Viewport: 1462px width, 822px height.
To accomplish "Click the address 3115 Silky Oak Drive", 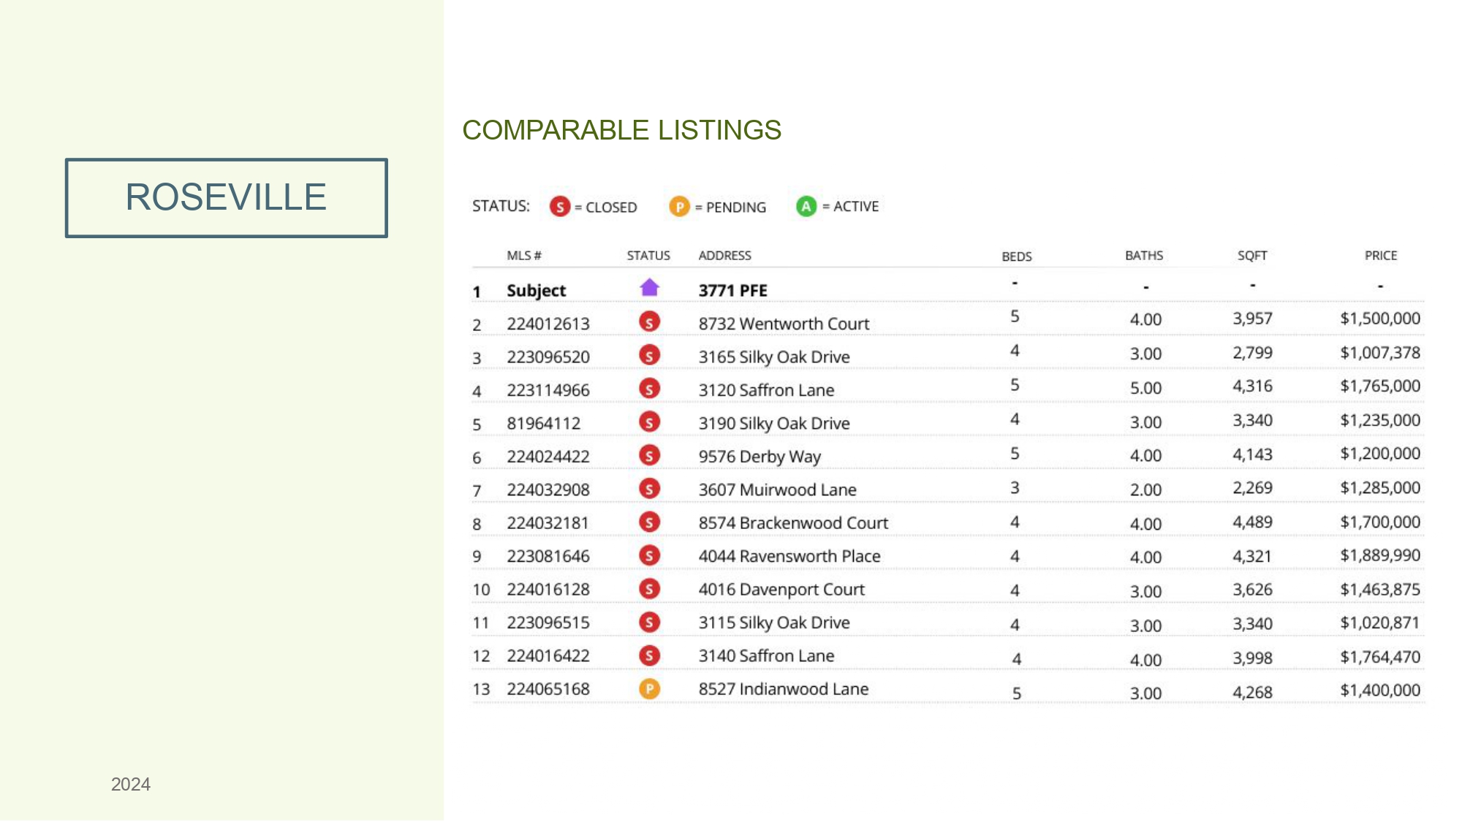I will pos(774,623).
